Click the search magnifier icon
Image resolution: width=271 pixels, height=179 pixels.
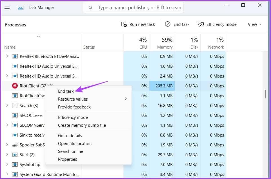(x=90, y=8)
